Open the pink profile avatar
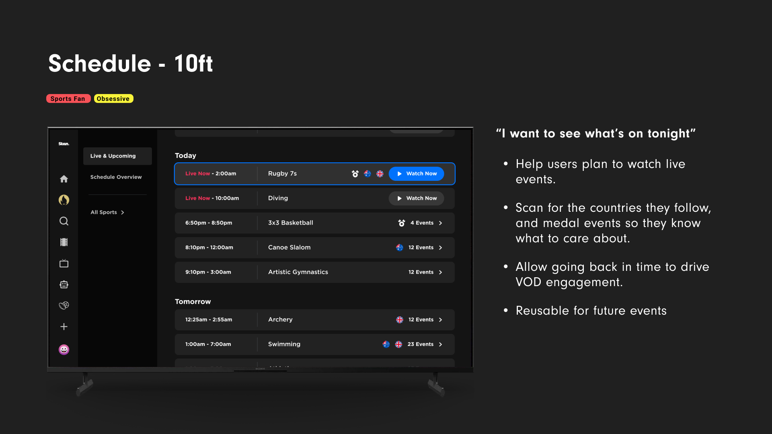772x434 pixels. (64, 350)
